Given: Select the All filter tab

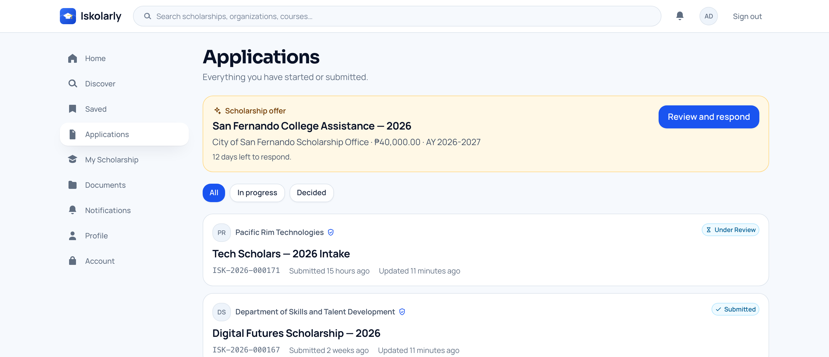Looking at the screenshot, I should (x=214, y=193).
